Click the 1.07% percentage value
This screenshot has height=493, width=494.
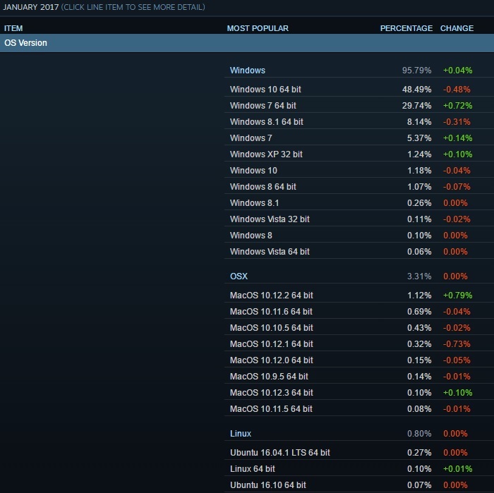[419, 187]
